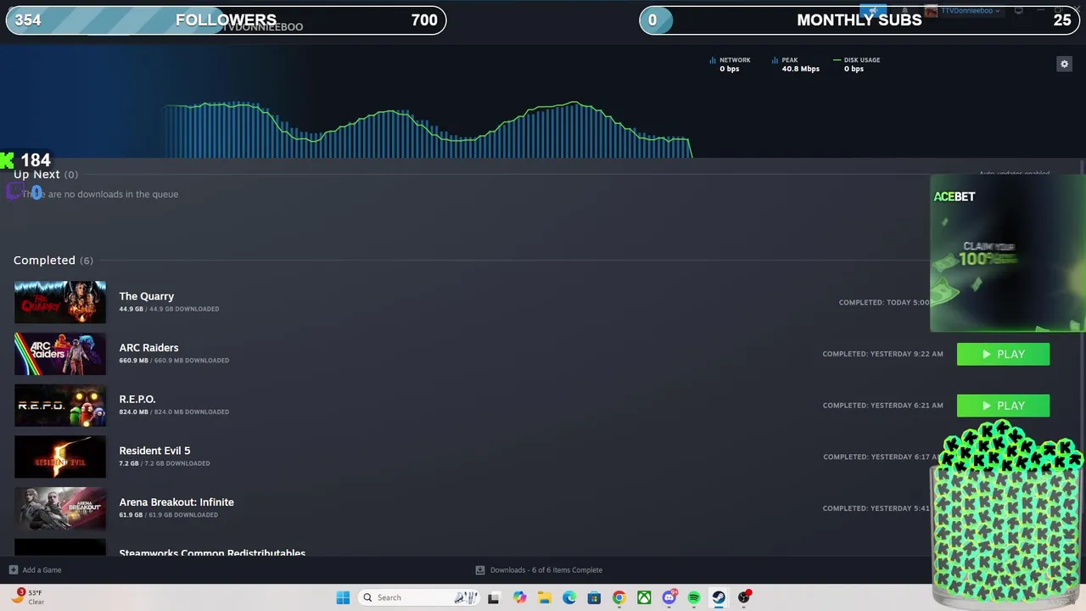Open Task View in the taskbar
The height and width of the screenshot is (611, 1086).
click(493, 597)
